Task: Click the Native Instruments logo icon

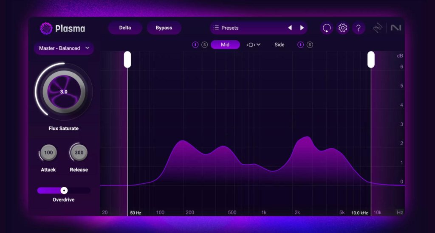Action: (396, 28)
